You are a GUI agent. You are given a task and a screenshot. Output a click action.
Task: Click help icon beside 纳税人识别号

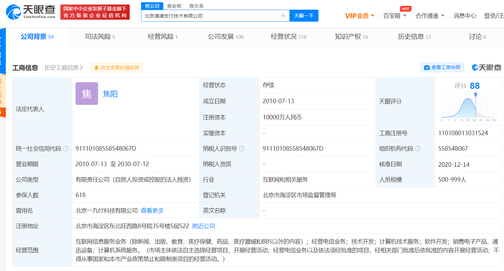click(x=242, y=149)
